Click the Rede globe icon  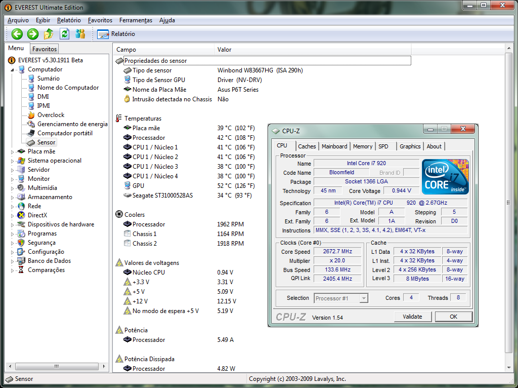[21, 206]
